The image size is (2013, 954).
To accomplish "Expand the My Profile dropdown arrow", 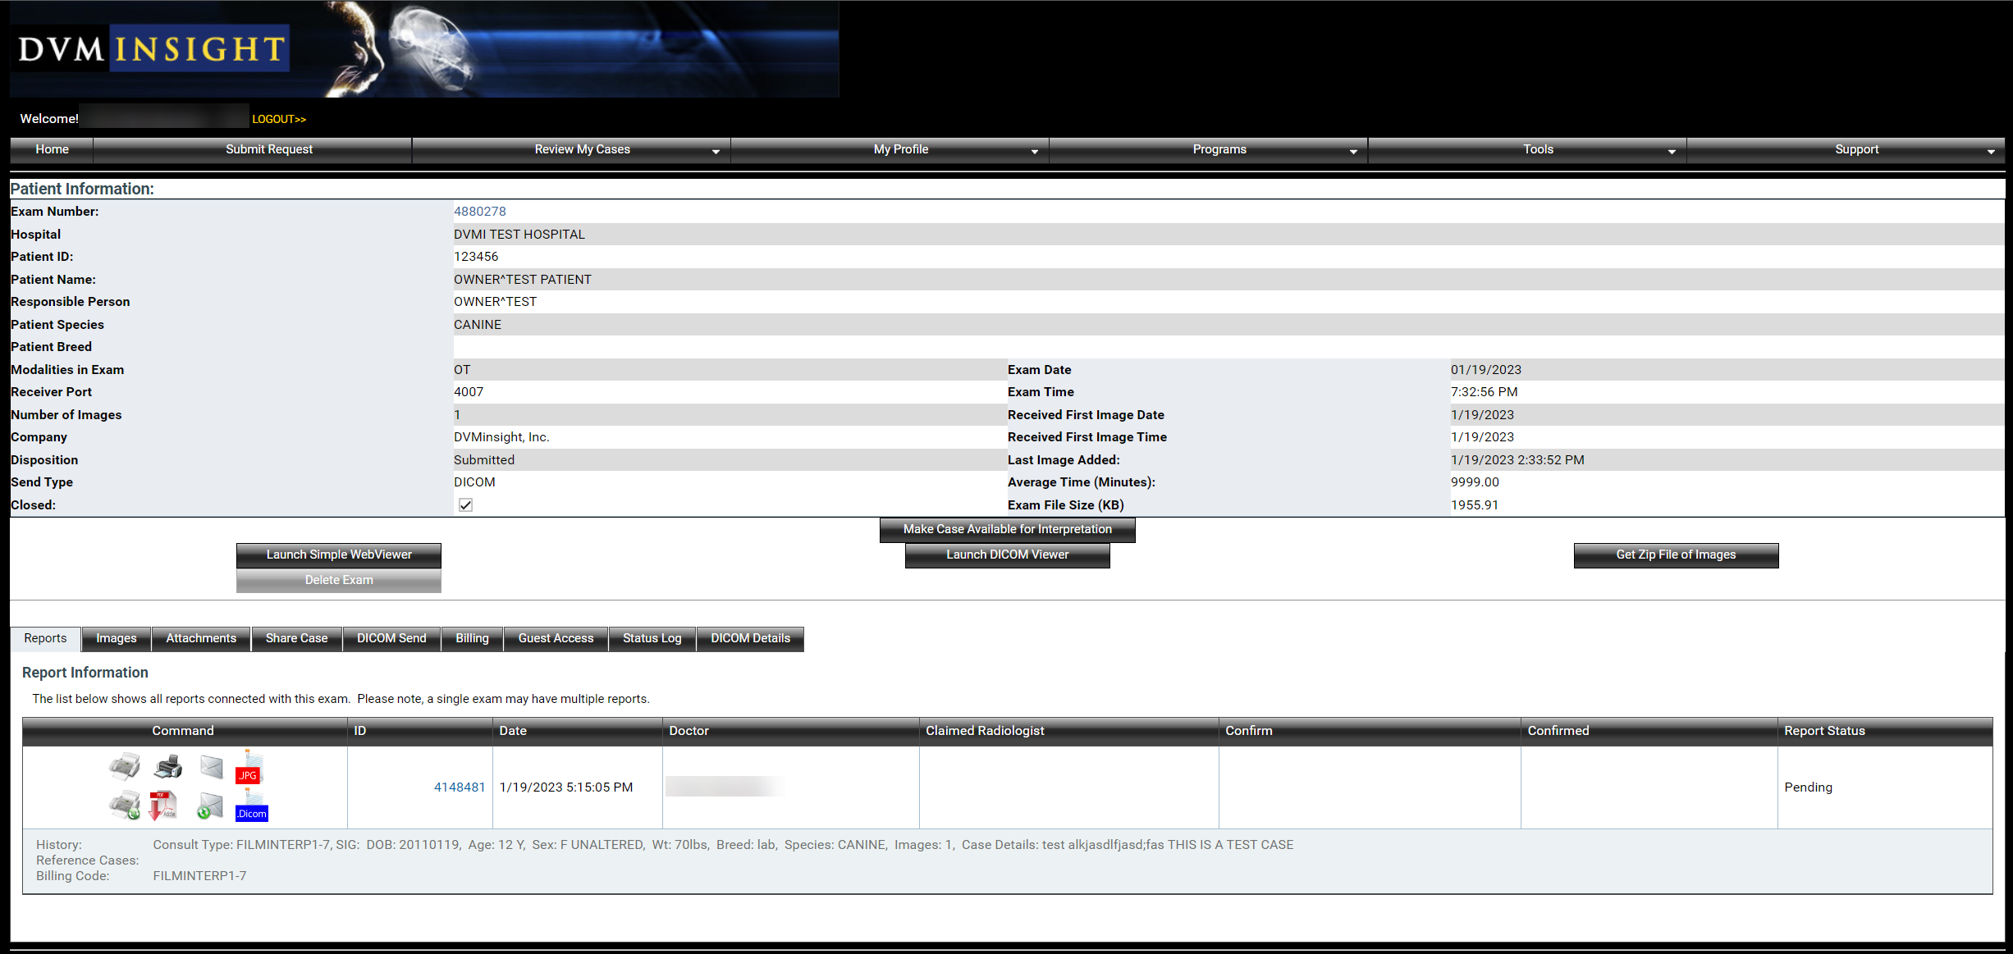I will click(x=1034, y=151).
